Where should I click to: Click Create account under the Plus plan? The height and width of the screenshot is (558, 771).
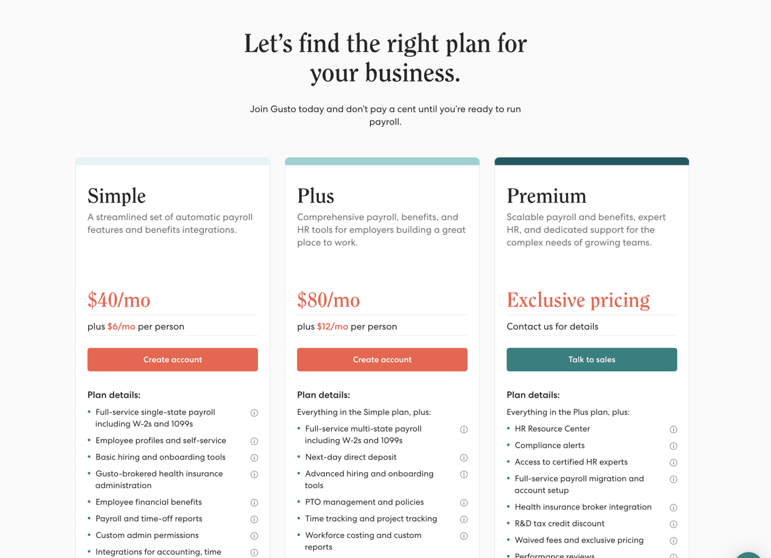click(x=382, y=360)
